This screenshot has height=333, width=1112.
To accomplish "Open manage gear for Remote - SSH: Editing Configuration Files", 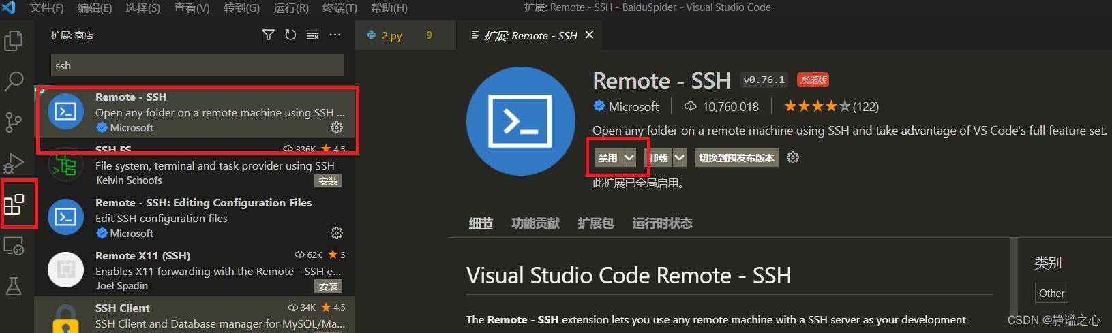I will pyautogui.click(x=337, y=233).
